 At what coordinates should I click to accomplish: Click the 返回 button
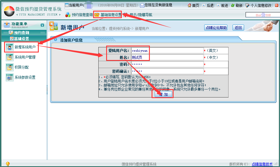click(238, 28)
